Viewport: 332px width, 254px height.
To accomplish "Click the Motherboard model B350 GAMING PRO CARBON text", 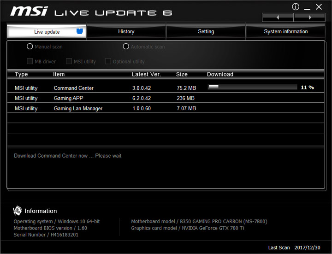I will click(199, 221).
